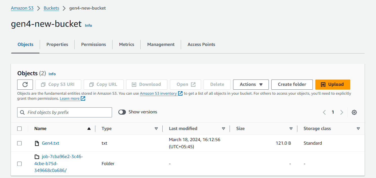Image resolution: width=376 pixels, height=178 pixels.
Task: Sort by the Type column arrow
Action: [156, 129]
